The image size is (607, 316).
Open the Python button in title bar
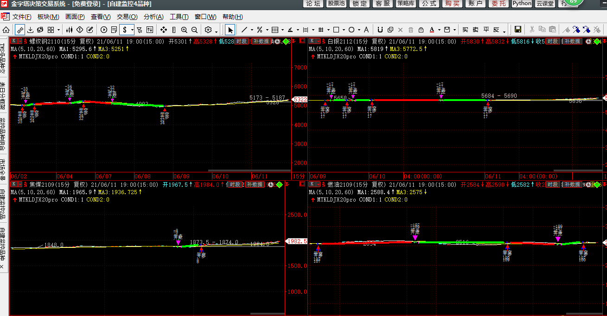tap(522, 4)
